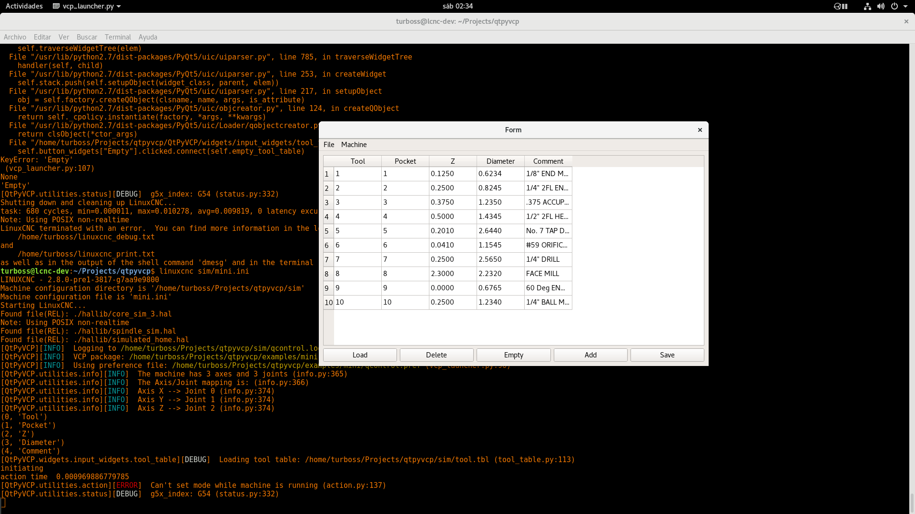
Task: Select Z cell with value 0.0000
Action: pyautogui.click(x=453, y=288)
